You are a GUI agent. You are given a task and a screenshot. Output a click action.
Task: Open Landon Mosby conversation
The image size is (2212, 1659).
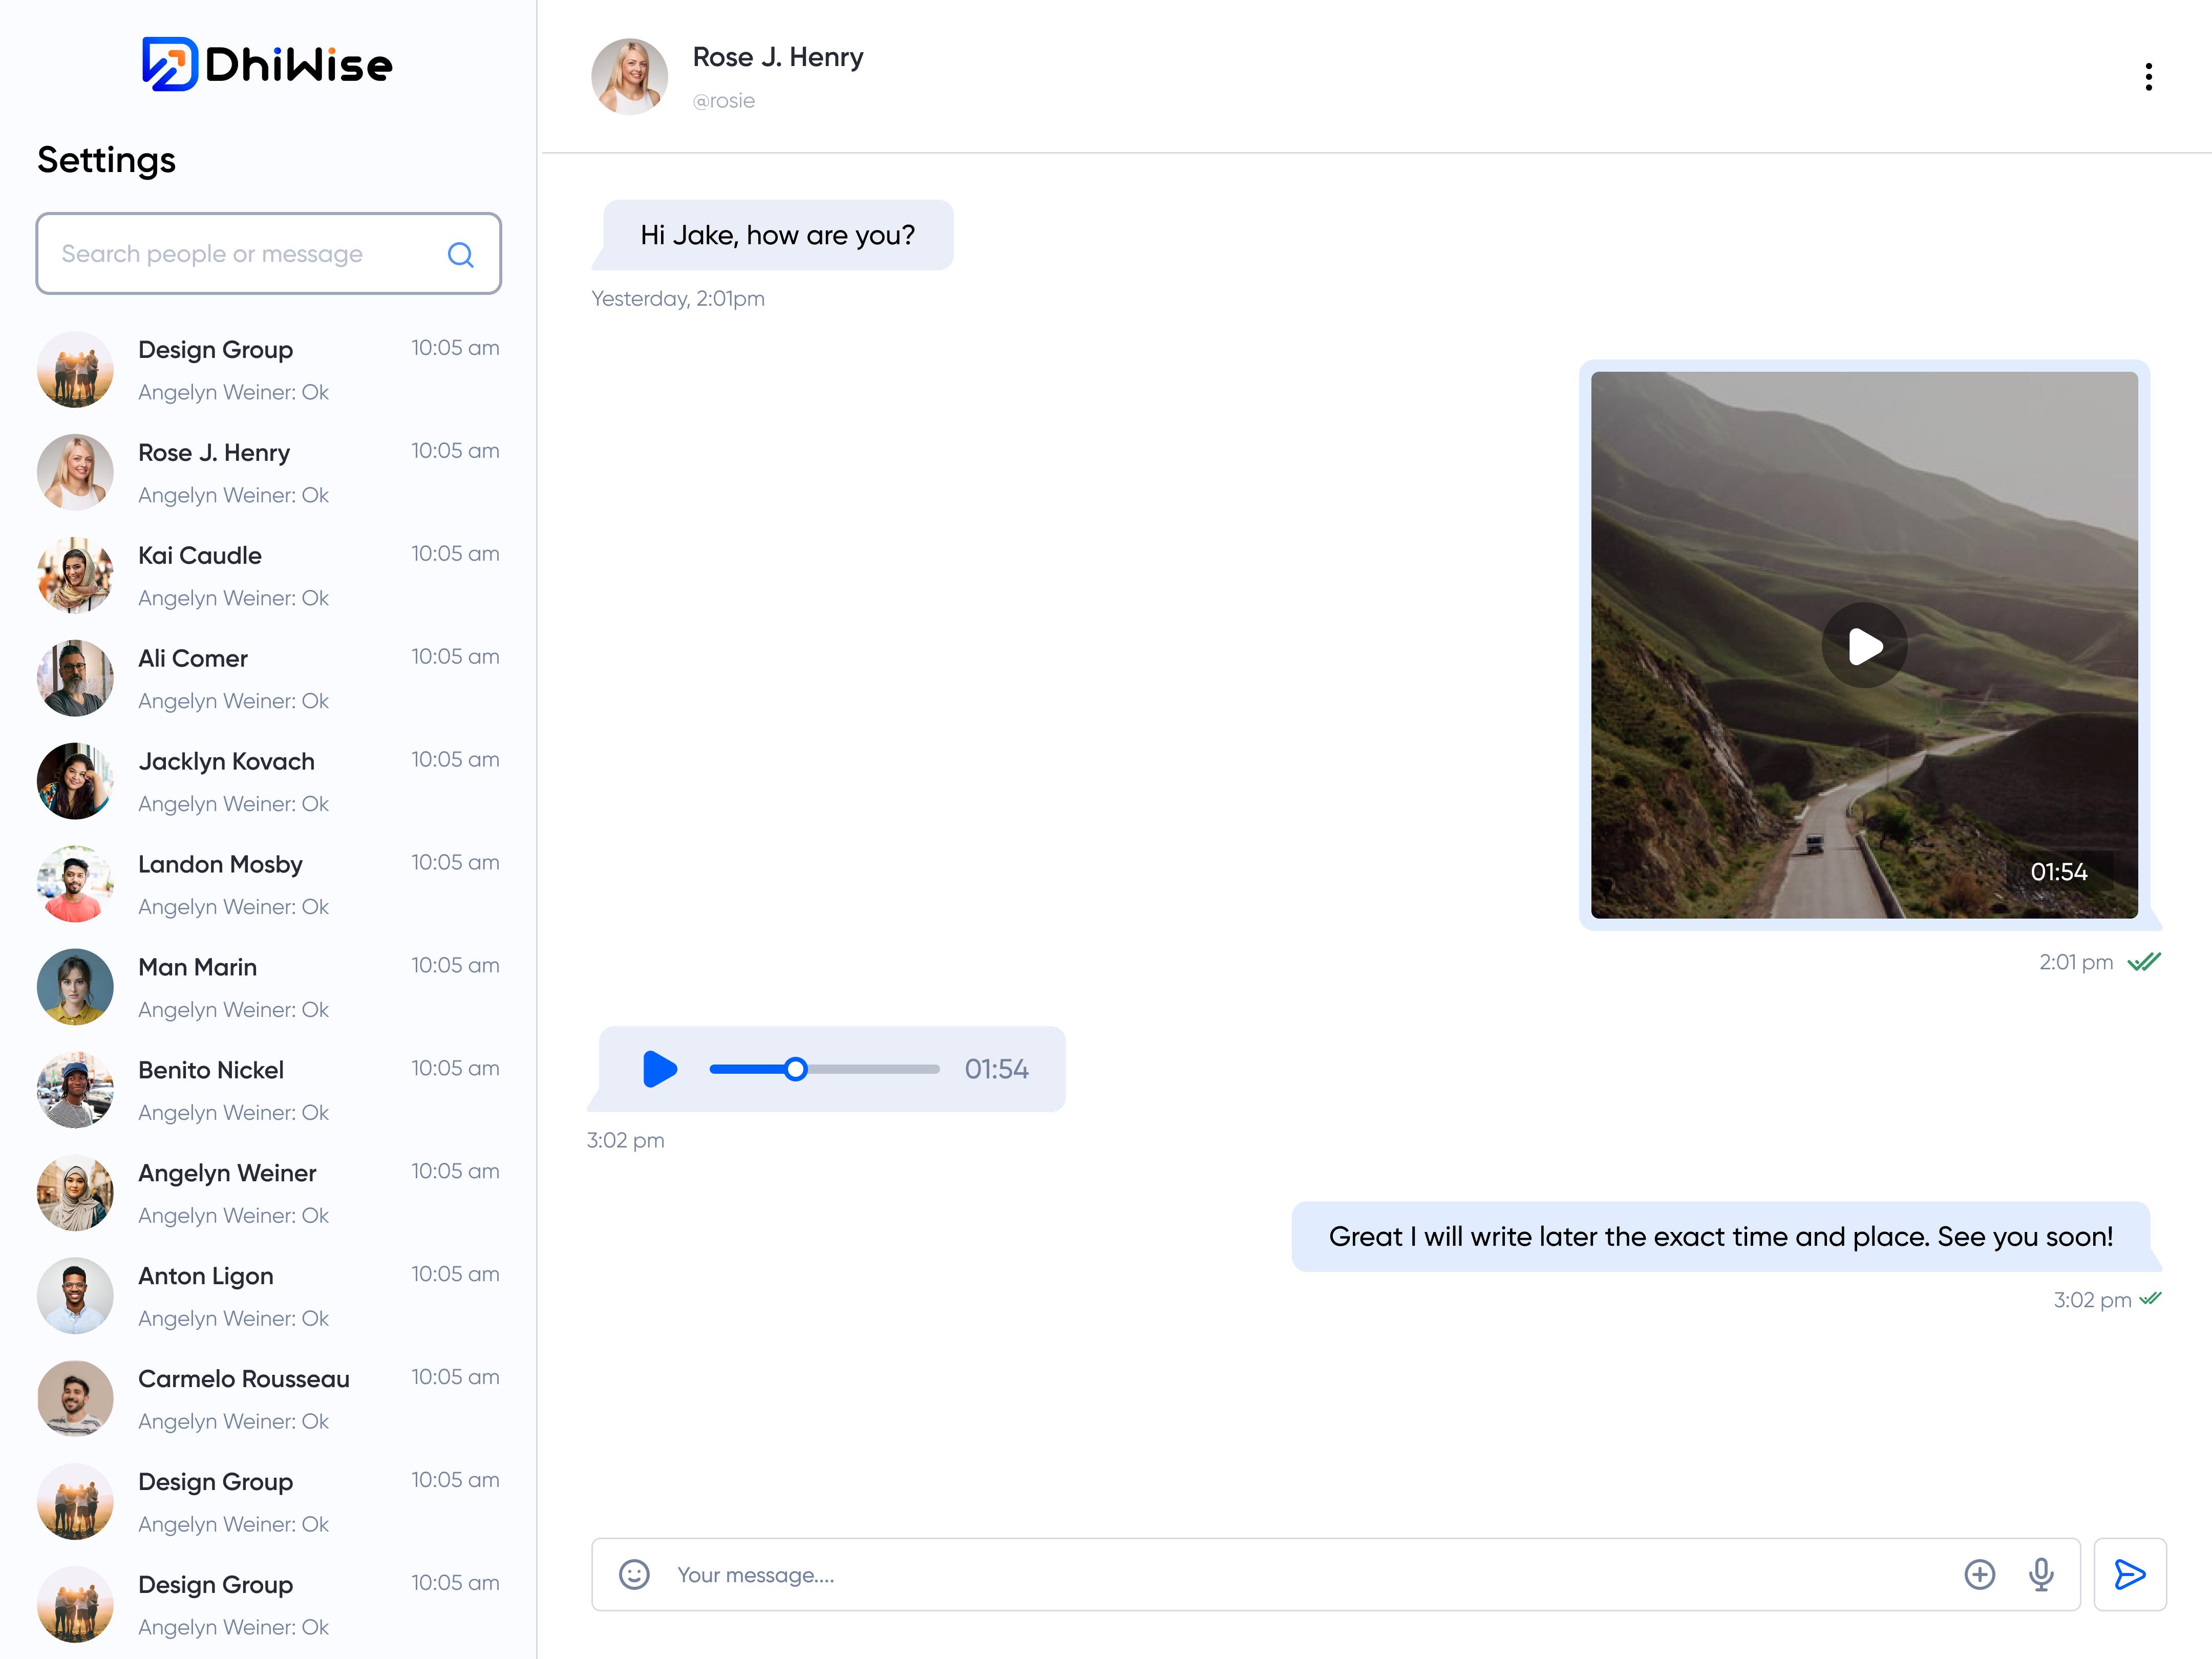[x=268, y=885]
